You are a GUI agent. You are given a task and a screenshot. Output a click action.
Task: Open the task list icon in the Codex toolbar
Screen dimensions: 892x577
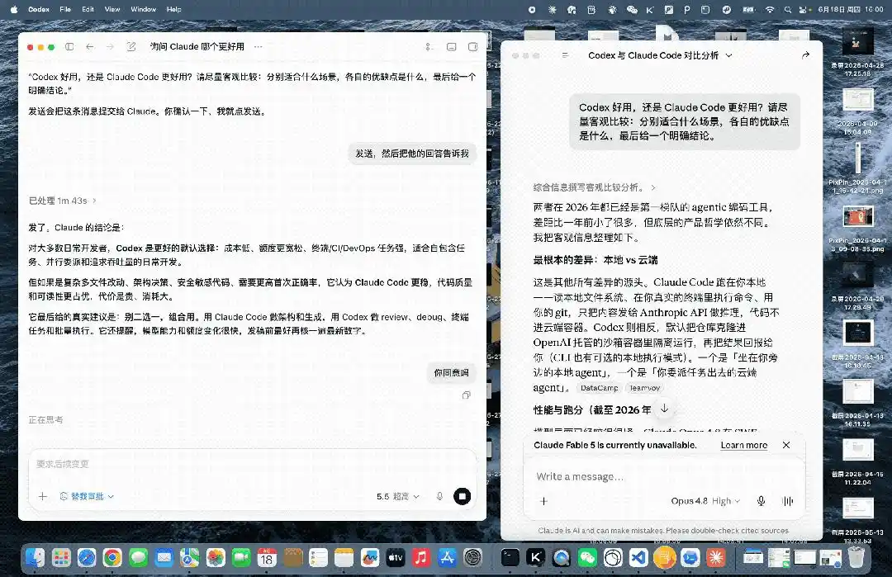coord(429,46)
